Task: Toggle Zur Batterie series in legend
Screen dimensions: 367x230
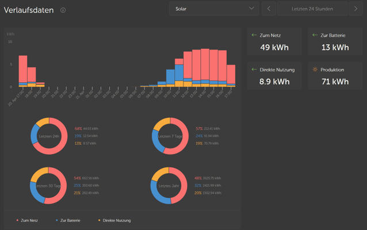Action: (x=70, y=220)
